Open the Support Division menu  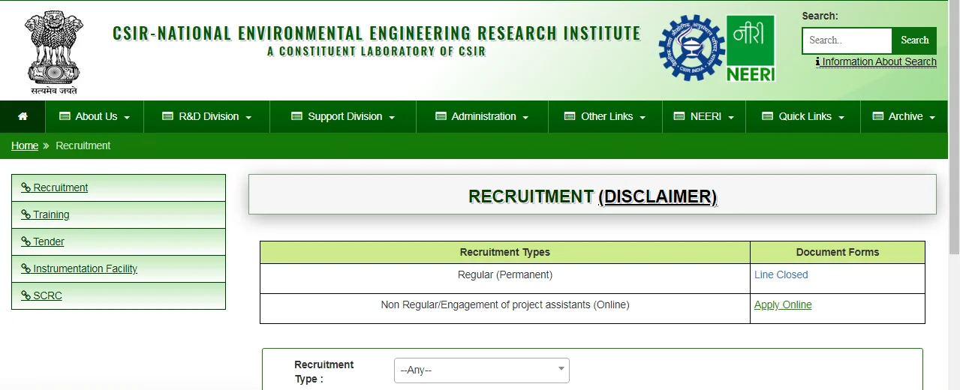[x=343, y=116]
